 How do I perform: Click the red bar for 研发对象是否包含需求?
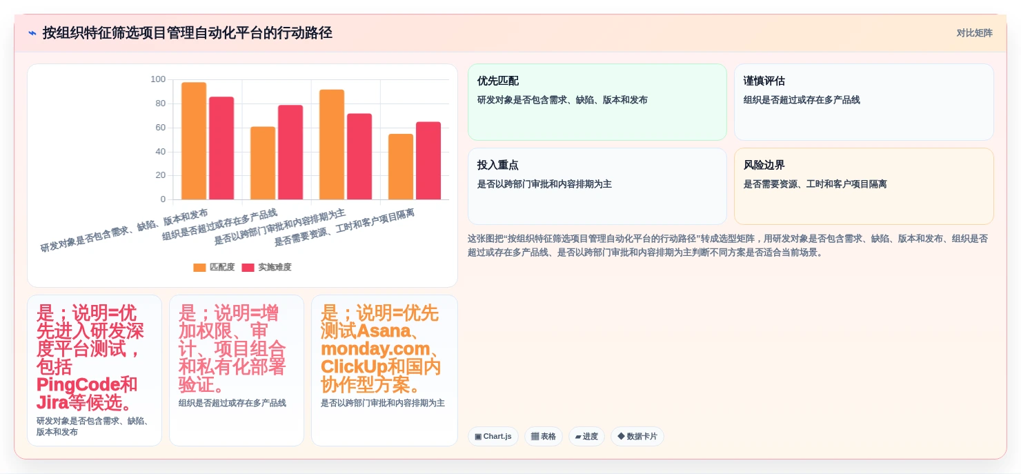coord(221,148)
